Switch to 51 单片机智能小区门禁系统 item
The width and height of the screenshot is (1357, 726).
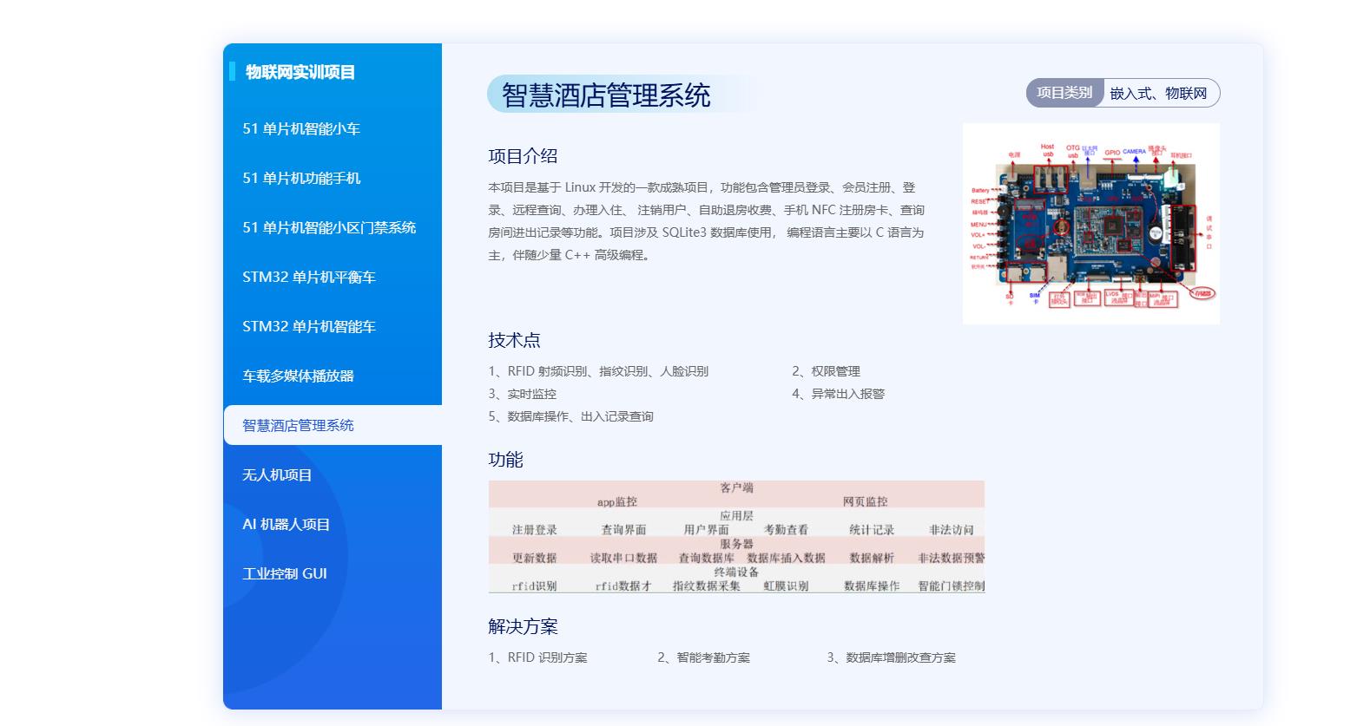pos(329,227)
